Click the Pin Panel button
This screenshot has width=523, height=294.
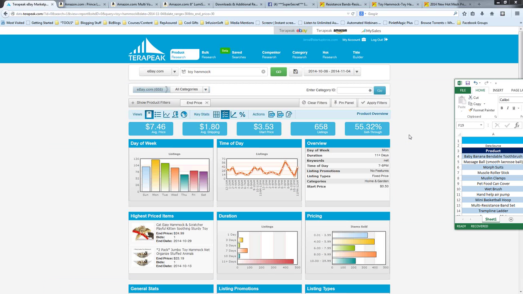[344, 103]
